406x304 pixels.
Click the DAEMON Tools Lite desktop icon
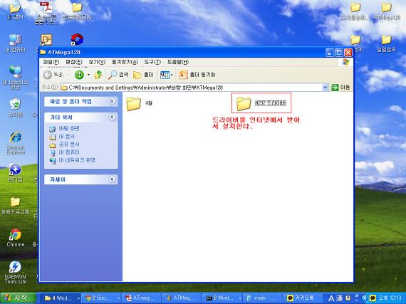coord(15,272)
